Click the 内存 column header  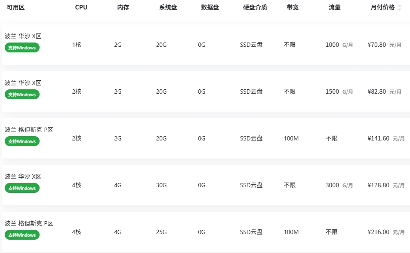coord(123,7)
